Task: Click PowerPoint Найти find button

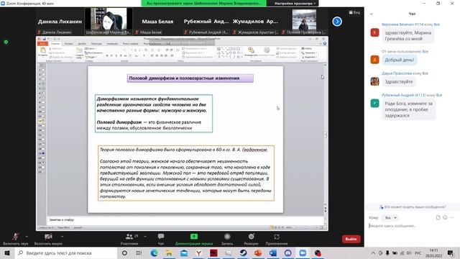Action: pyautogui.click(x=307, y=48)
